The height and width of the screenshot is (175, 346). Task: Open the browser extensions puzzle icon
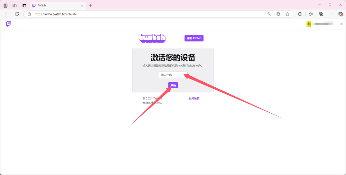pos(300,14)
